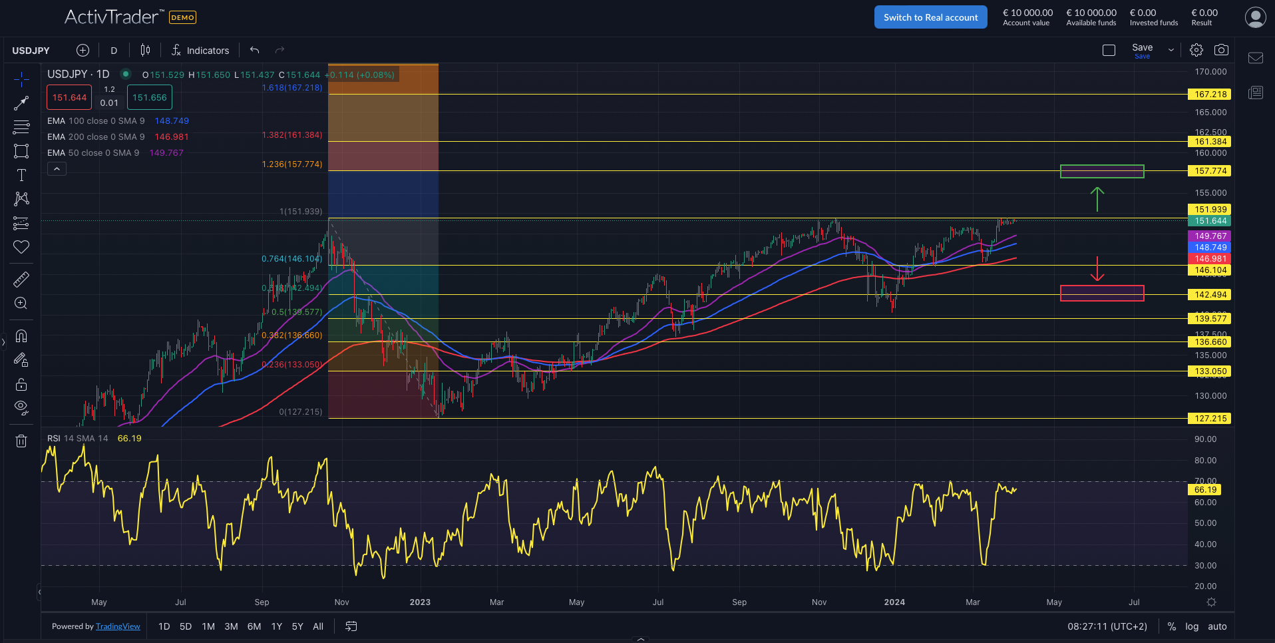Select the All range tab
This screenshot has width=1275, height=643.
[x=318, y=626]
